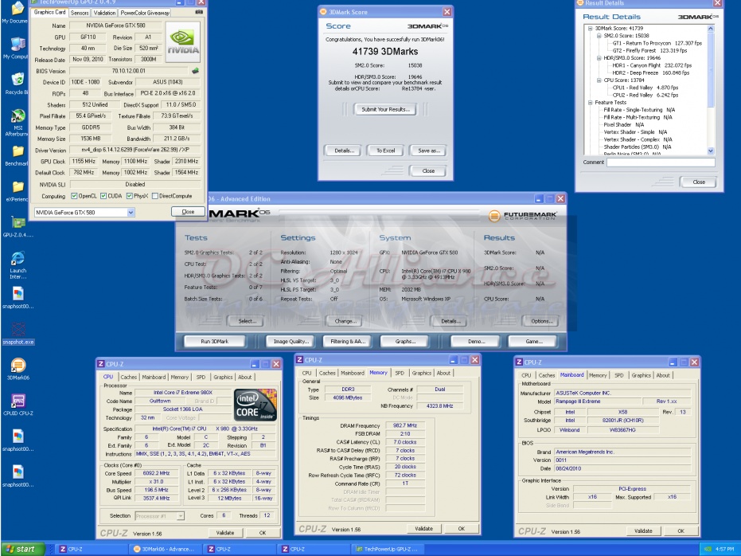The height and width of the screenshot is (556, 741).
Task: Open the CPUID CPU-Z desktop shortcut
Action: click(x=18, y=400)
